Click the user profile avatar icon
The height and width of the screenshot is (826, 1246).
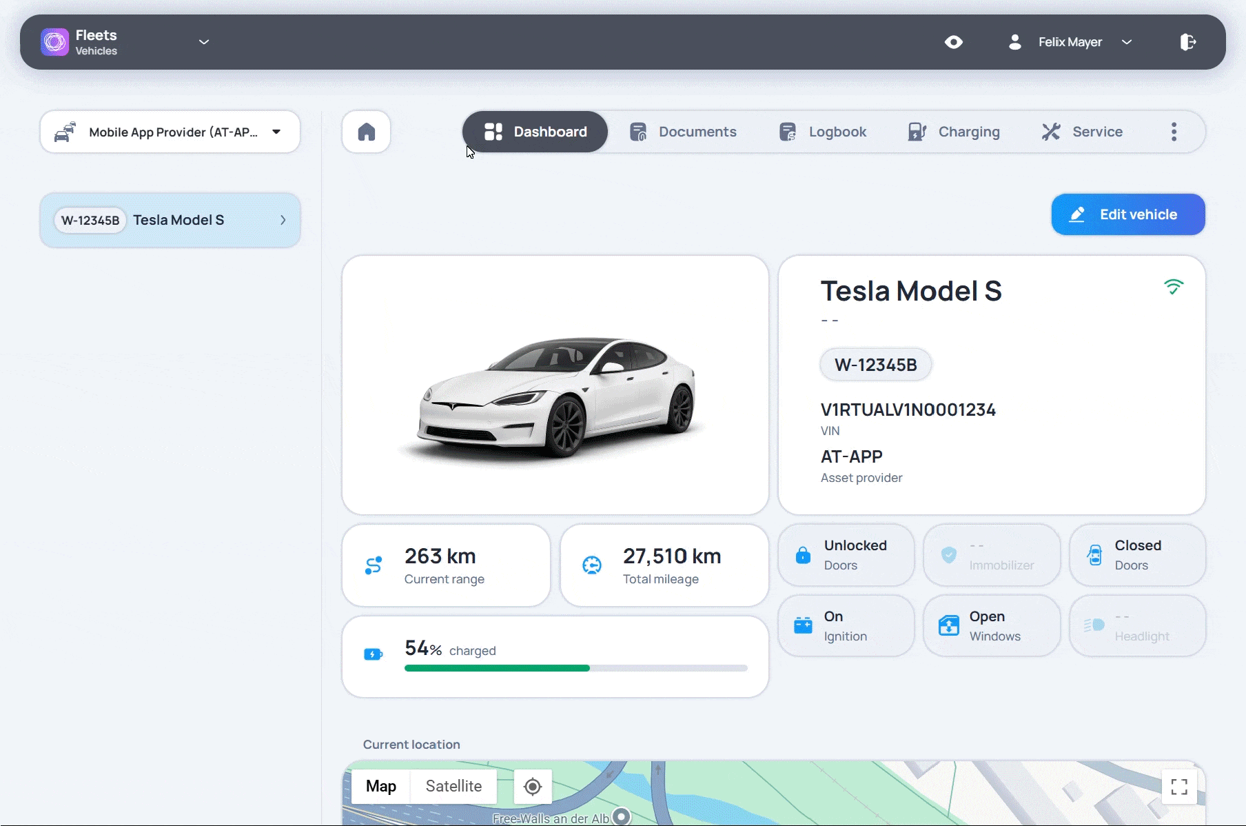[1014, 42]
